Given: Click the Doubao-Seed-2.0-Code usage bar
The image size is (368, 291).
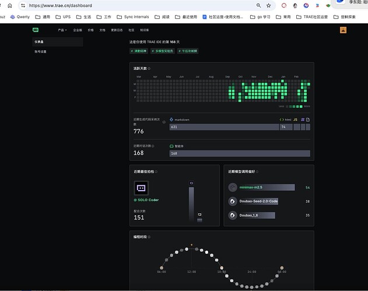Looking at the screenshot, I should click(x=258, y=201).
